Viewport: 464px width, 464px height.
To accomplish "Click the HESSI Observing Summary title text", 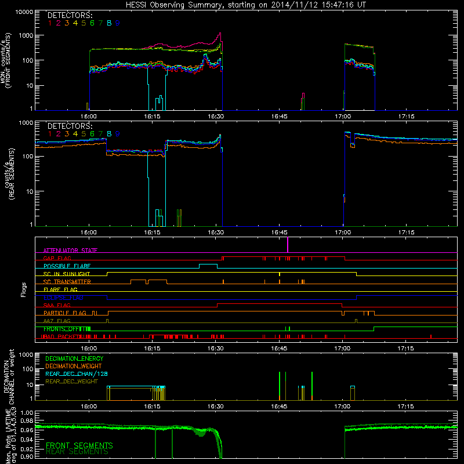I will click(x=245, y=5).
